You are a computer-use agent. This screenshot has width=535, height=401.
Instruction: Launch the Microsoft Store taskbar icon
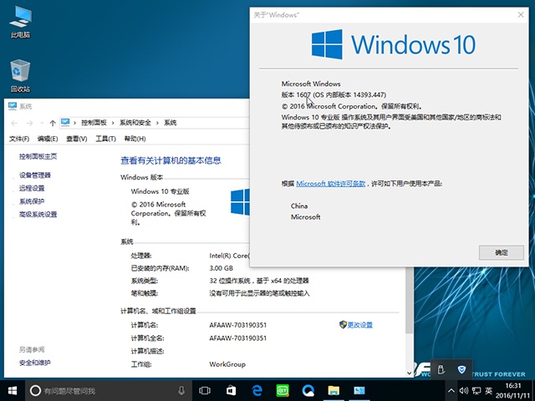click(230, 390)
